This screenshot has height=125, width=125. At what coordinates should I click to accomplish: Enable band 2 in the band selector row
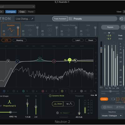[x=14, y=91]
